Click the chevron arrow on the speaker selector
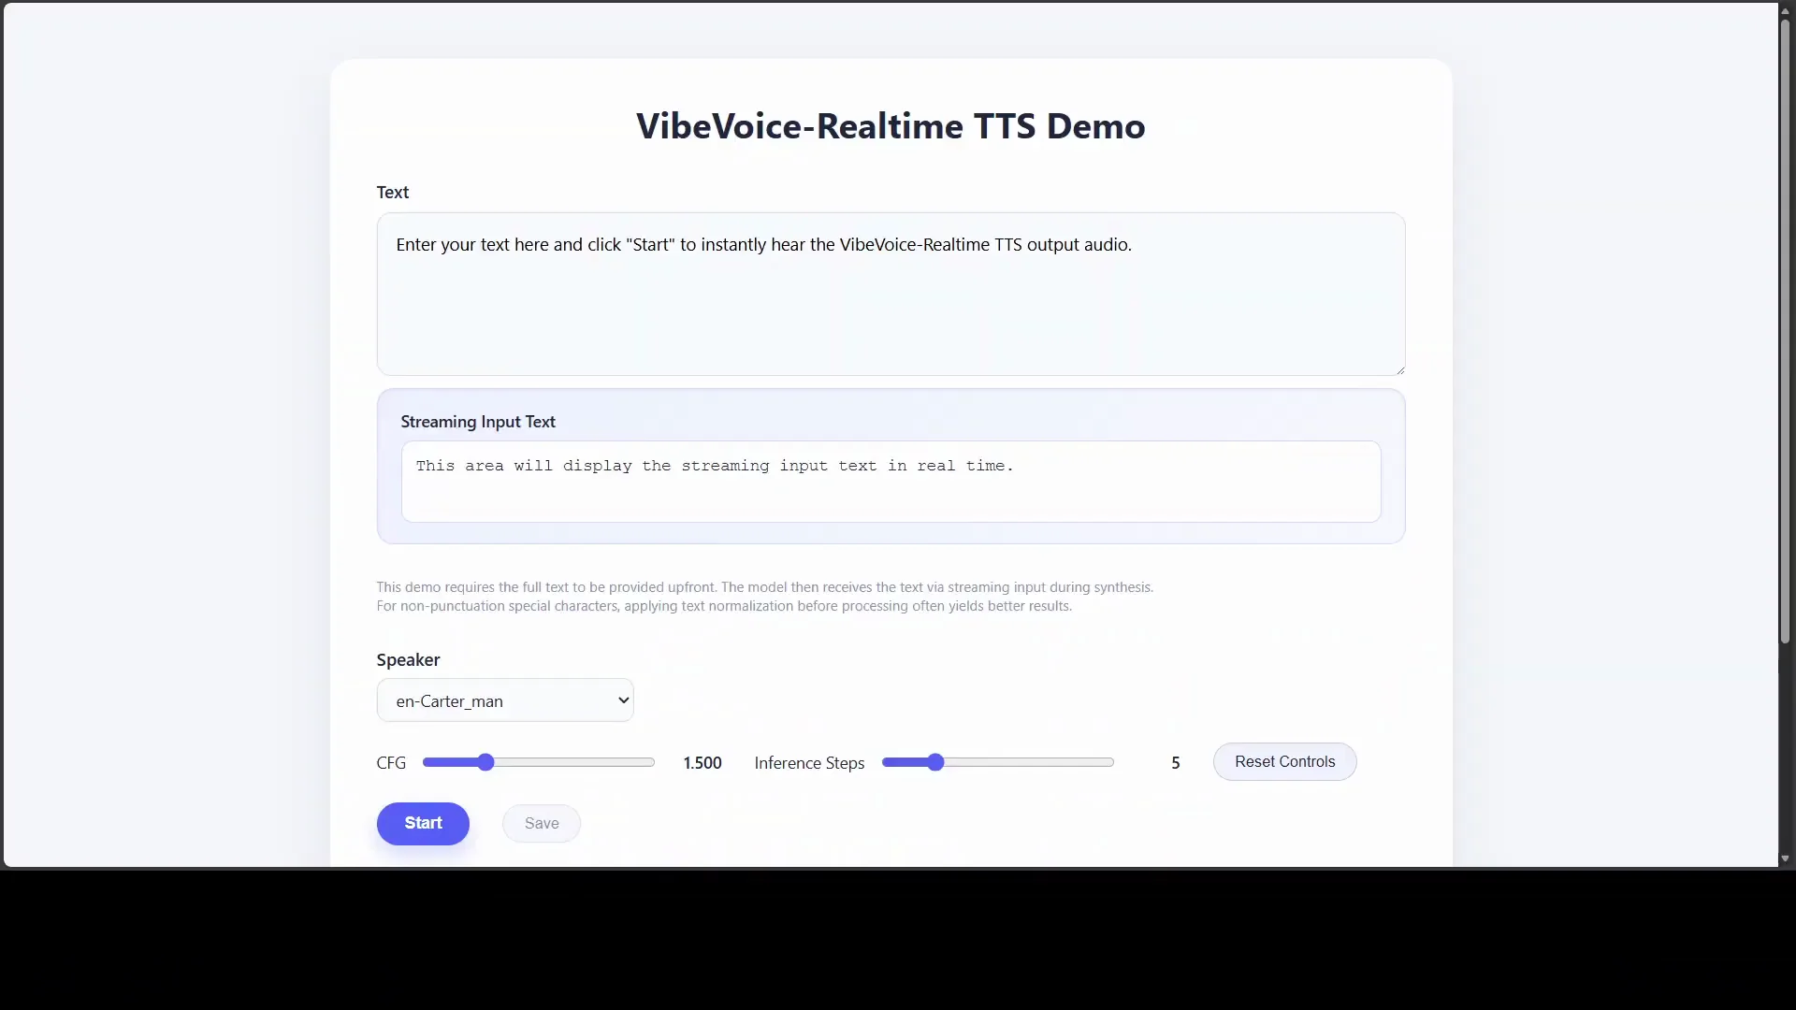 pos(623,700)
